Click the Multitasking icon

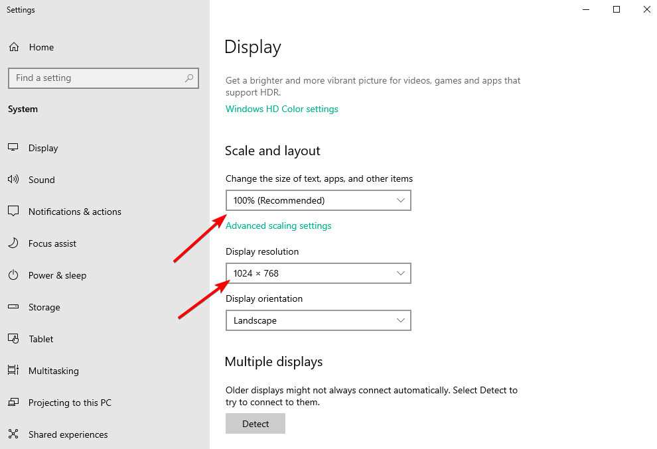point(13,370)
